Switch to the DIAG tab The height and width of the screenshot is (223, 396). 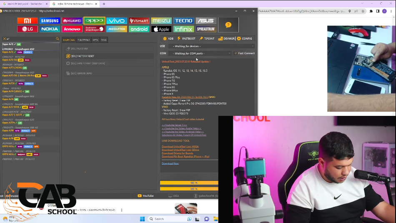[x=104, y=40]
